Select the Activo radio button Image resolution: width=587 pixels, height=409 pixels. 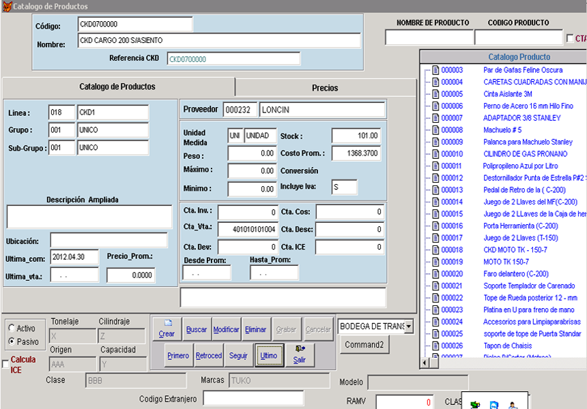12,329
